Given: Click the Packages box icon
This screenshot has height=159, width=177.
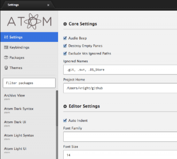Looking at the screenshot, I should [6, 57].
